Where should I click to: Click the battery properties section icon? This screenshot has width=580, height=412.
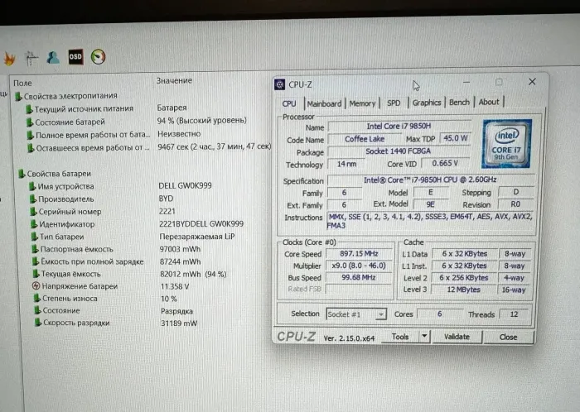tap(21, 174)
